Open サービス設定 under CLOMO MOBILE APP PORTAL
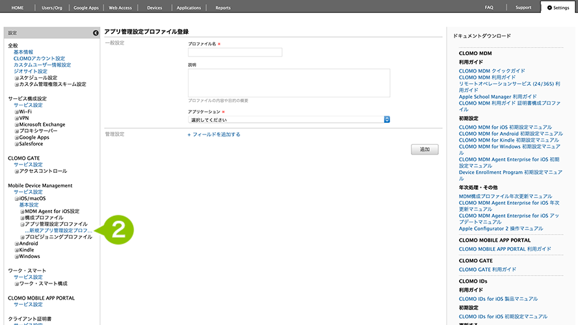 28,304
